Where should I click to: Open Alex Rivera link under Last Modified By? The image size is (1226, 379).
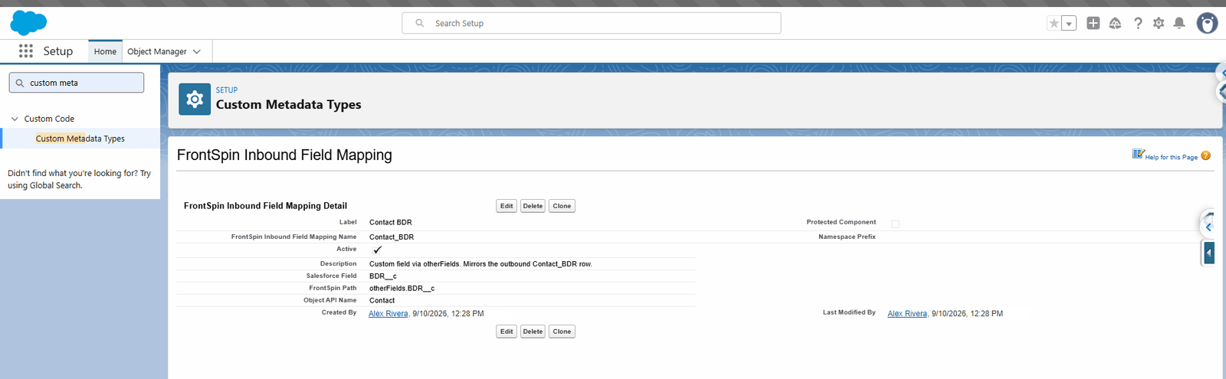coord(907,313)
